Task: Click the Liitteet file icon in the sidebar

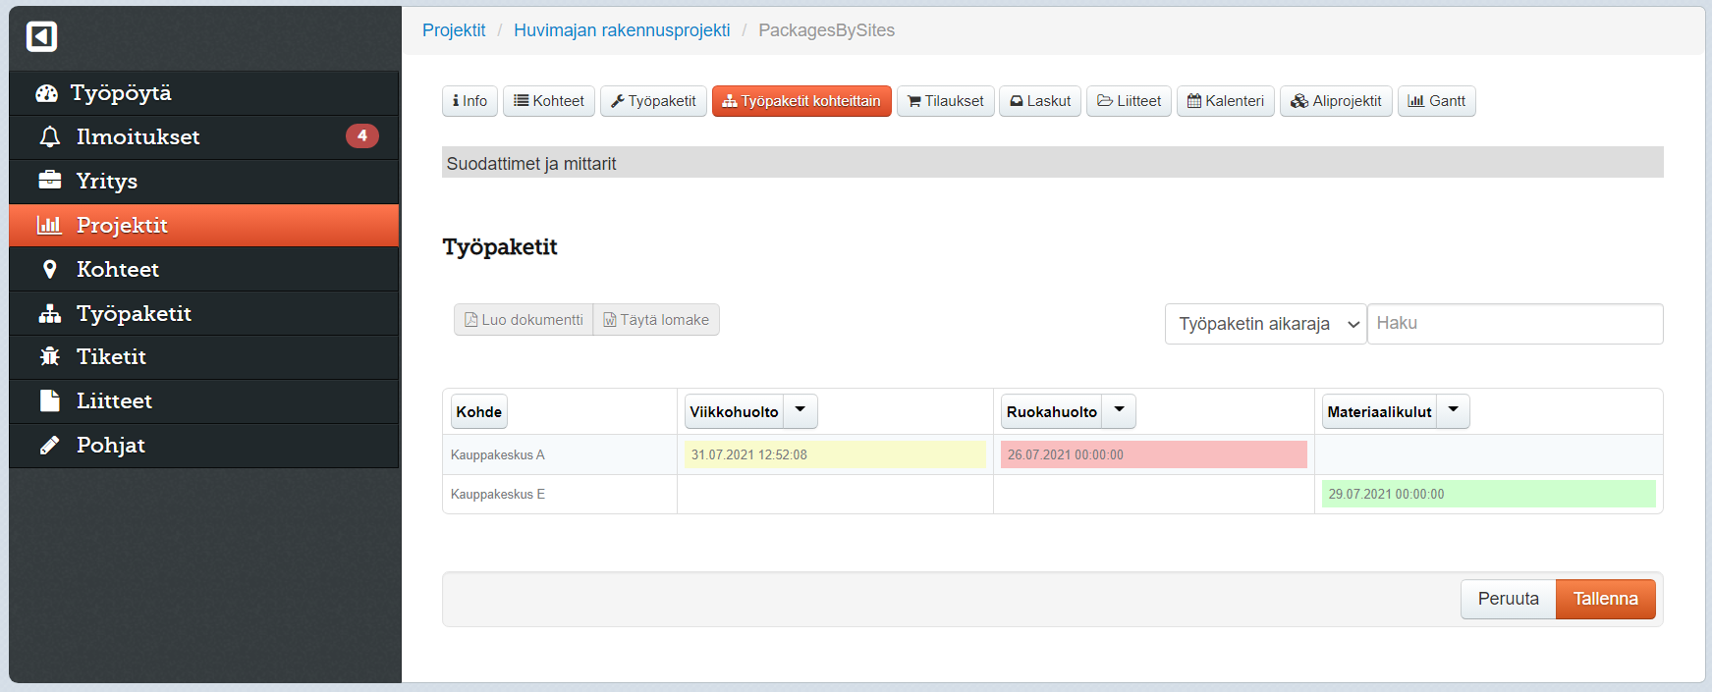Action: point(49,400)
